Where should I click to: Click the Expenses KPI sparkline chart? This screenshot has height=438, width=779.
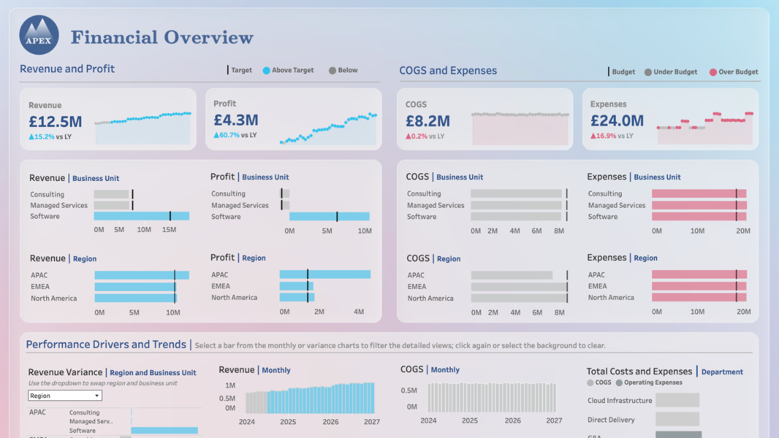pyautogui.click(x=705, y=128)
